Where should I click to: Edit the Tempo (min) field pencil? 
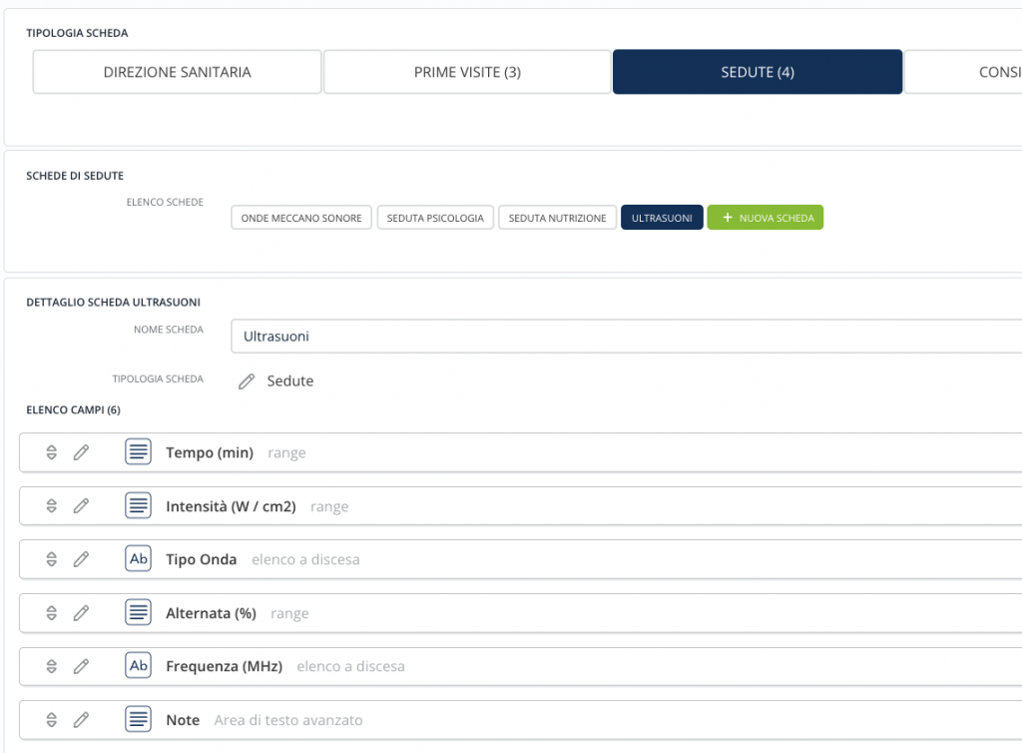(81, 452)
